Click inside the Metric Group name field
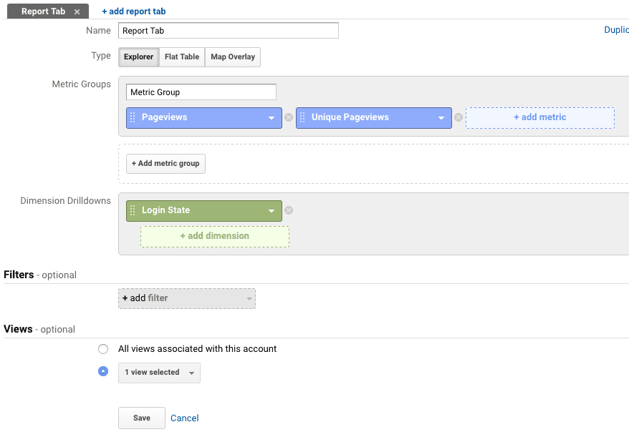Screen dimensions: 629x432 [x=201, y=92]
